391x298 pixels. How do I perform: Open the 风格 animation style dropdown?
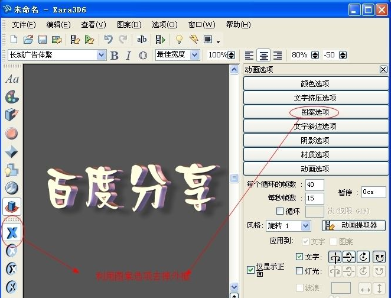(x=305, y=226)
